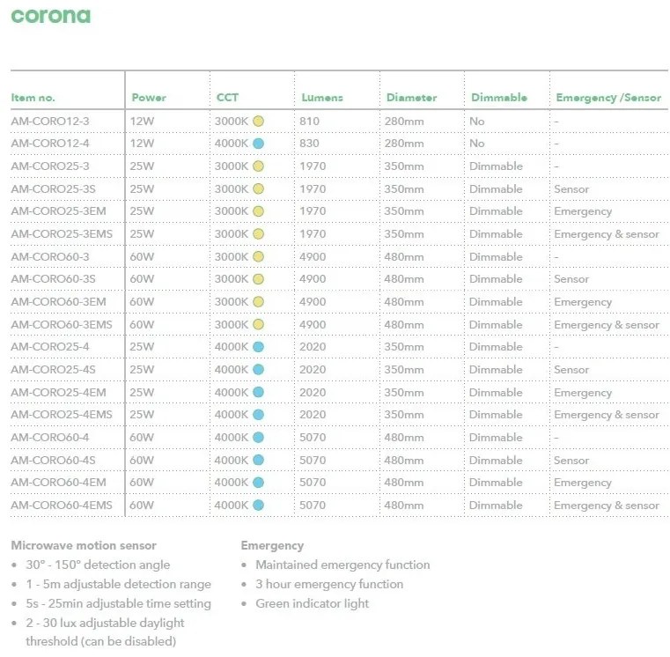Image resolution: width=670 pixels, height=657 pixels.
Task: Click item number AM-CORO12-4
Action: point(50,144)
